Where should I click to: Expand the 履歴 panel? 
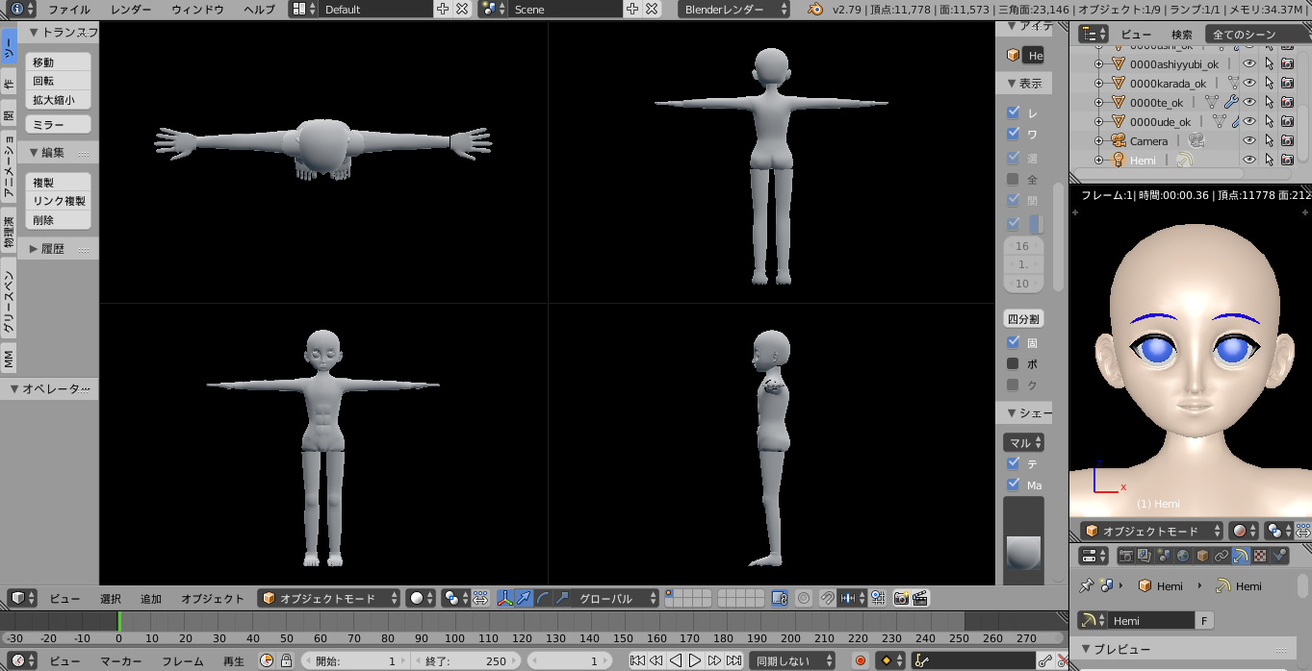(x=53, y=249)
